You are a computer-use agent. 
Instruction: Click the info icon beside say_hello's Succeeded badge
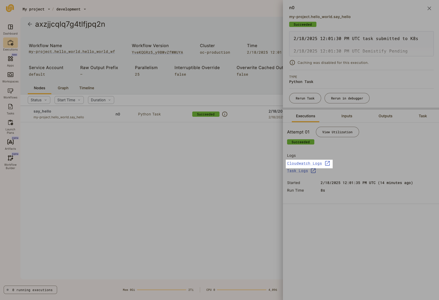pos(225,114)
